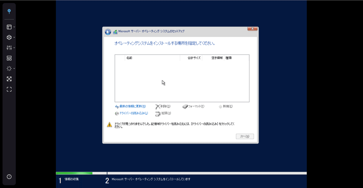
Task: Click the yellow warning triangle icon
Action: [x=110, y=125]
